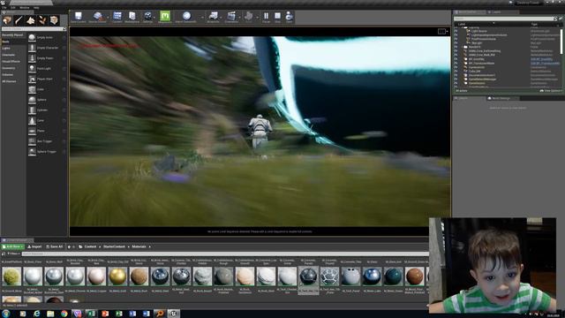Select the Point Light icon
Viewport: 565px width, 318px height.
tap(32, 69)
